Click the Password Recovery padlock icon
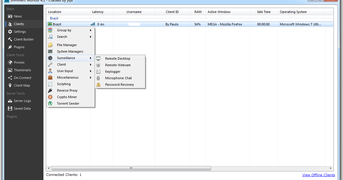This screenshot has height=180, width=343. (x=98, y=85)
